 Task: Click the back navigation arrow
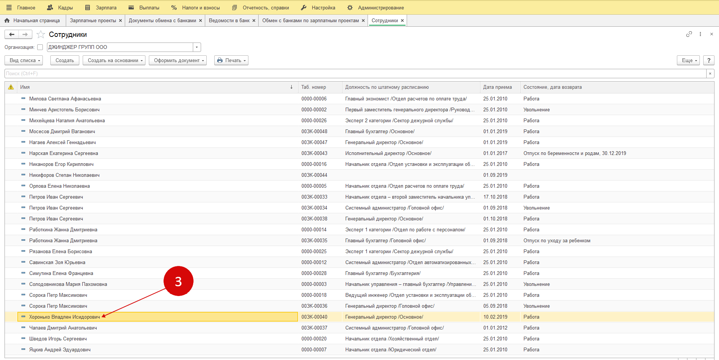tap(12, 35)
